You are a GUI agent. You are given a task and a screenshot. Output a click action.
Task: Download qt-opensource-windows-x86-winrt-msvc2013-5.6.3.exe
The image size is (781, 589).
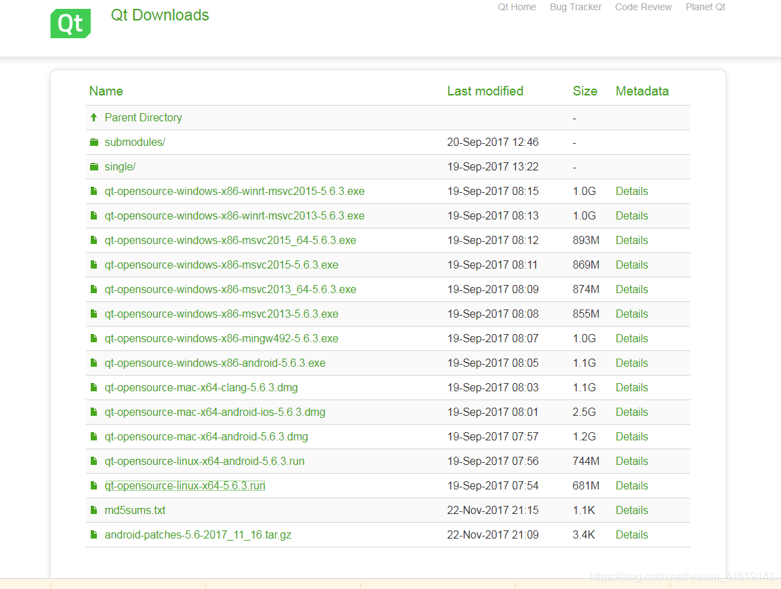(235, 215)
